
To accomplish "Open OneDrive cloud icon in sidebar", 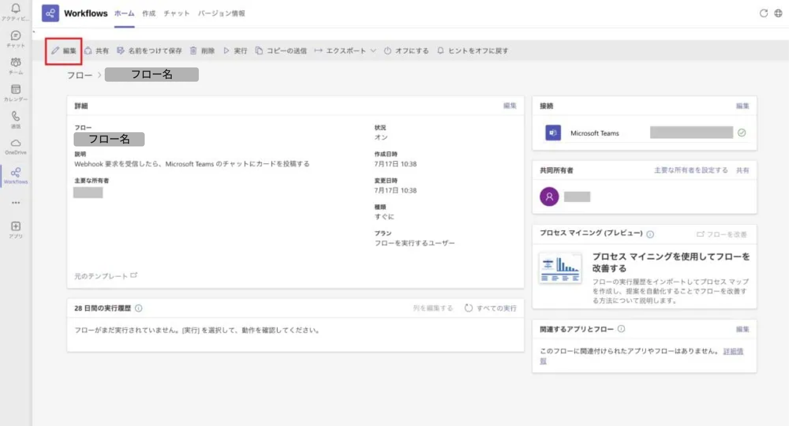I will [x=16, y=144].
